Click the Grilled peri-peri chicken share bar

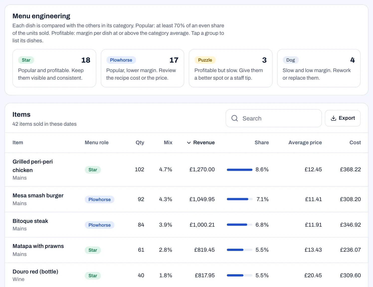click(240, 170)
